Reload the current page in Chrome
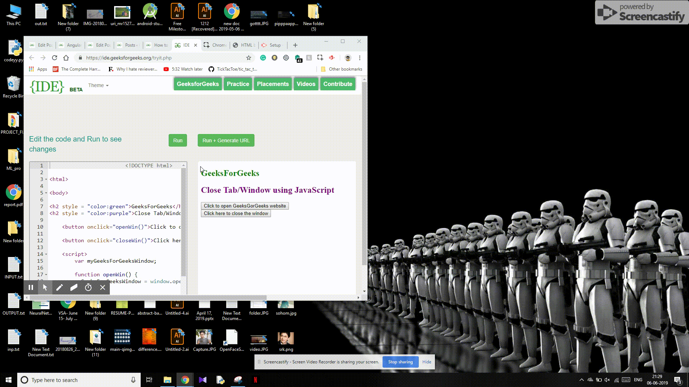This screenshot has width=689, height=387. [55, 58]
